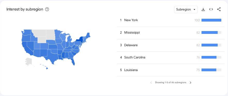Click the share icon

219,9
